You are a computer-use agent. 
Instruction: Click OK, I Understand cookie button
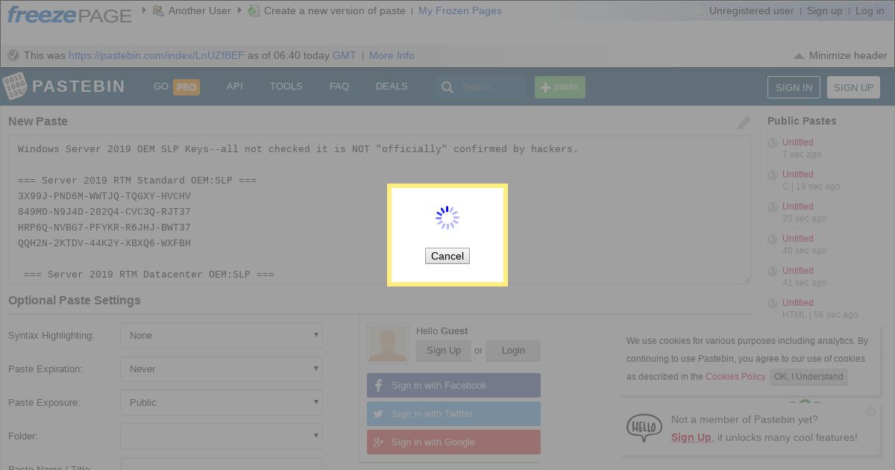pos(808,377)
